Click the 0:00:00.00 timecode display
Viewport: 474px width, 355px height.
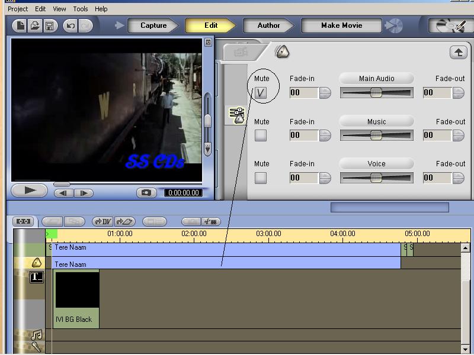click(184, 193)
